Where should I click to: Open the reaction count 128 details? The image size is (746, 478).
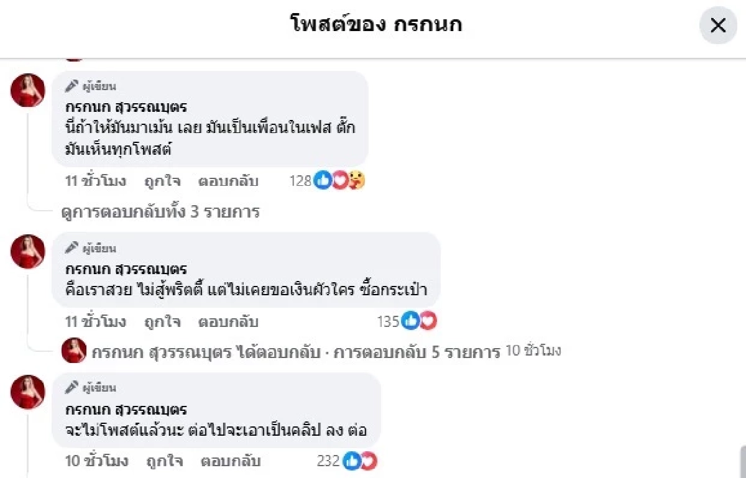coord(300,181)
